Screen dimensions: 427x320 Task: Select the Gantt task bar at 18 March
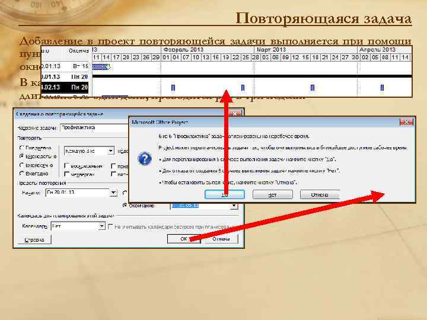pos(313,88)
